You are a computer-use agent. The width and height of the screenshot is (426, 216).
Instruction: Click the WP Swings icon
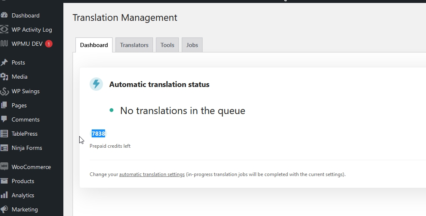click(x=4, y=91)
